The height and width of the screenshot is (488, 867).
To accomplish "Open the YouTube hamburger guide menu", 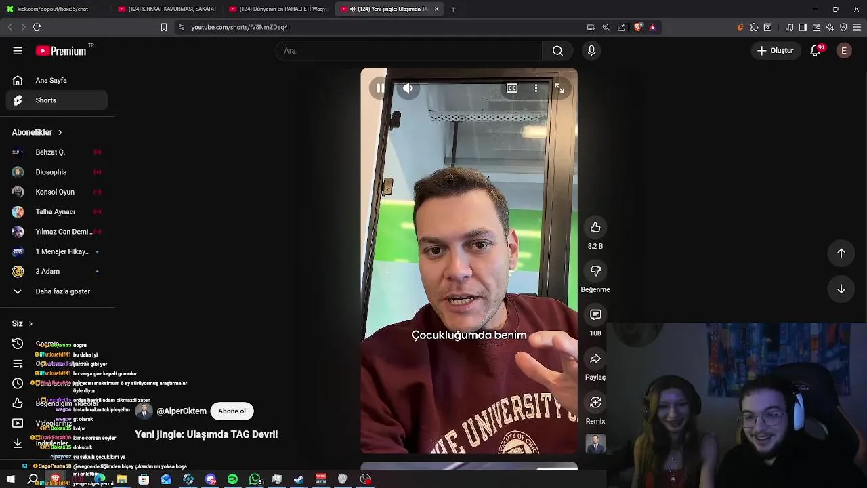I will tap(18, 51).
